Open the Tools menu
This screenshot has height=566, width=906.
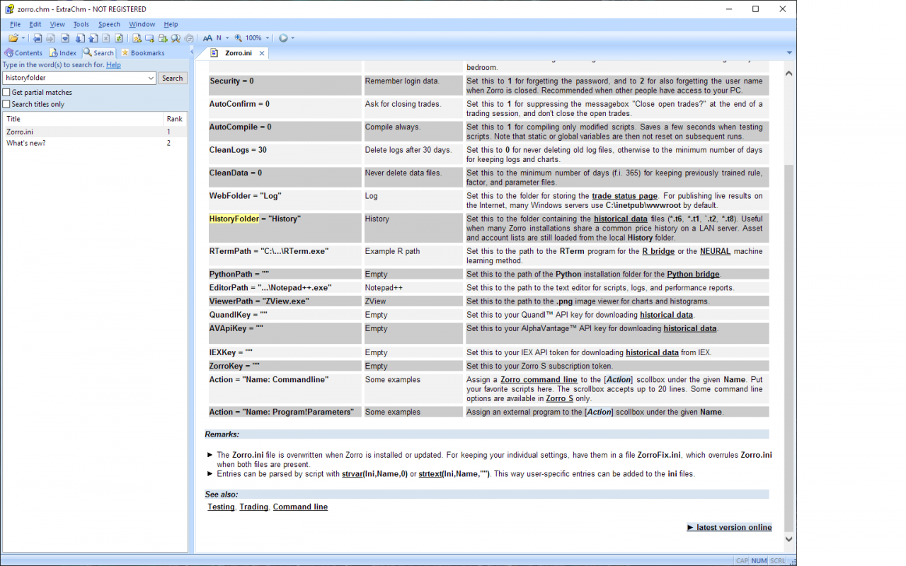81,24
